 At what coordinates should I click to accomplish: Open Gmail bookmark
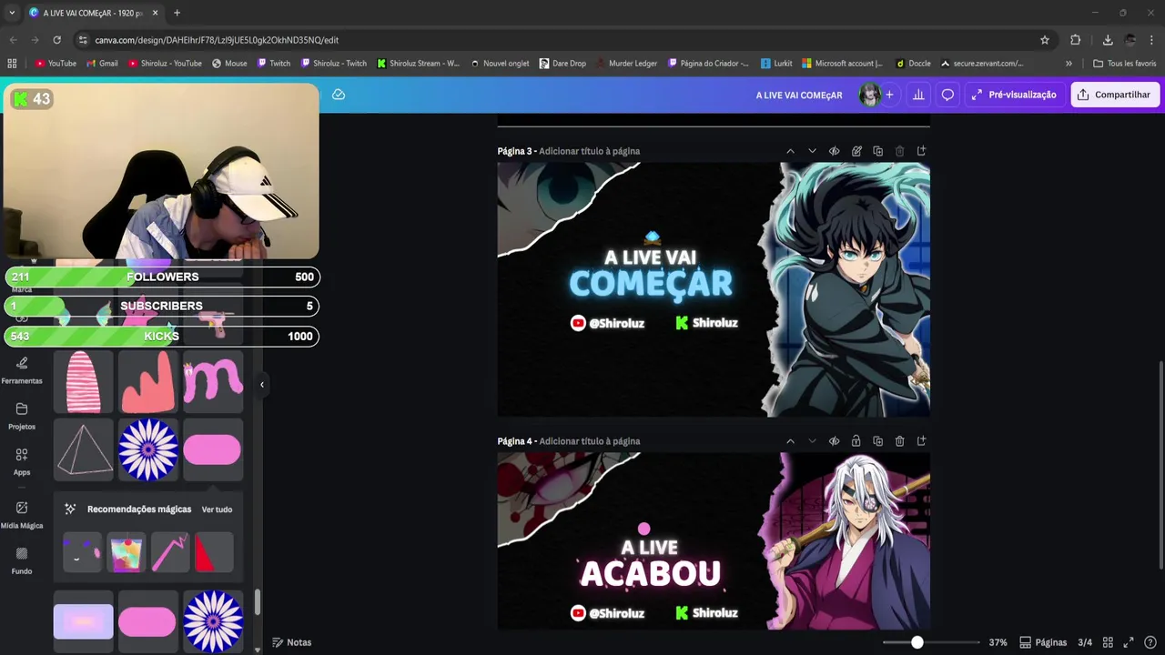point(102,64)
